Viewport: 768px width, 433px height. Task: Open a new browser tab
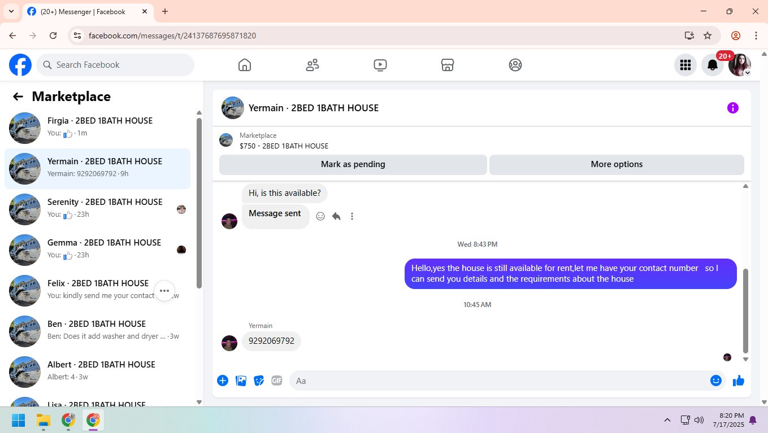(x=165, y=11)
